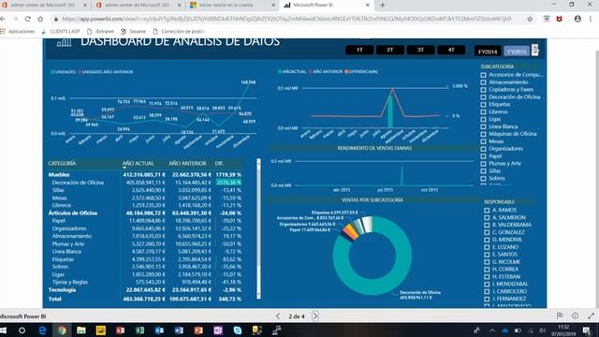
Task: Click the fiscal year slicer spinner arrows
Action: tap(534, 50)
